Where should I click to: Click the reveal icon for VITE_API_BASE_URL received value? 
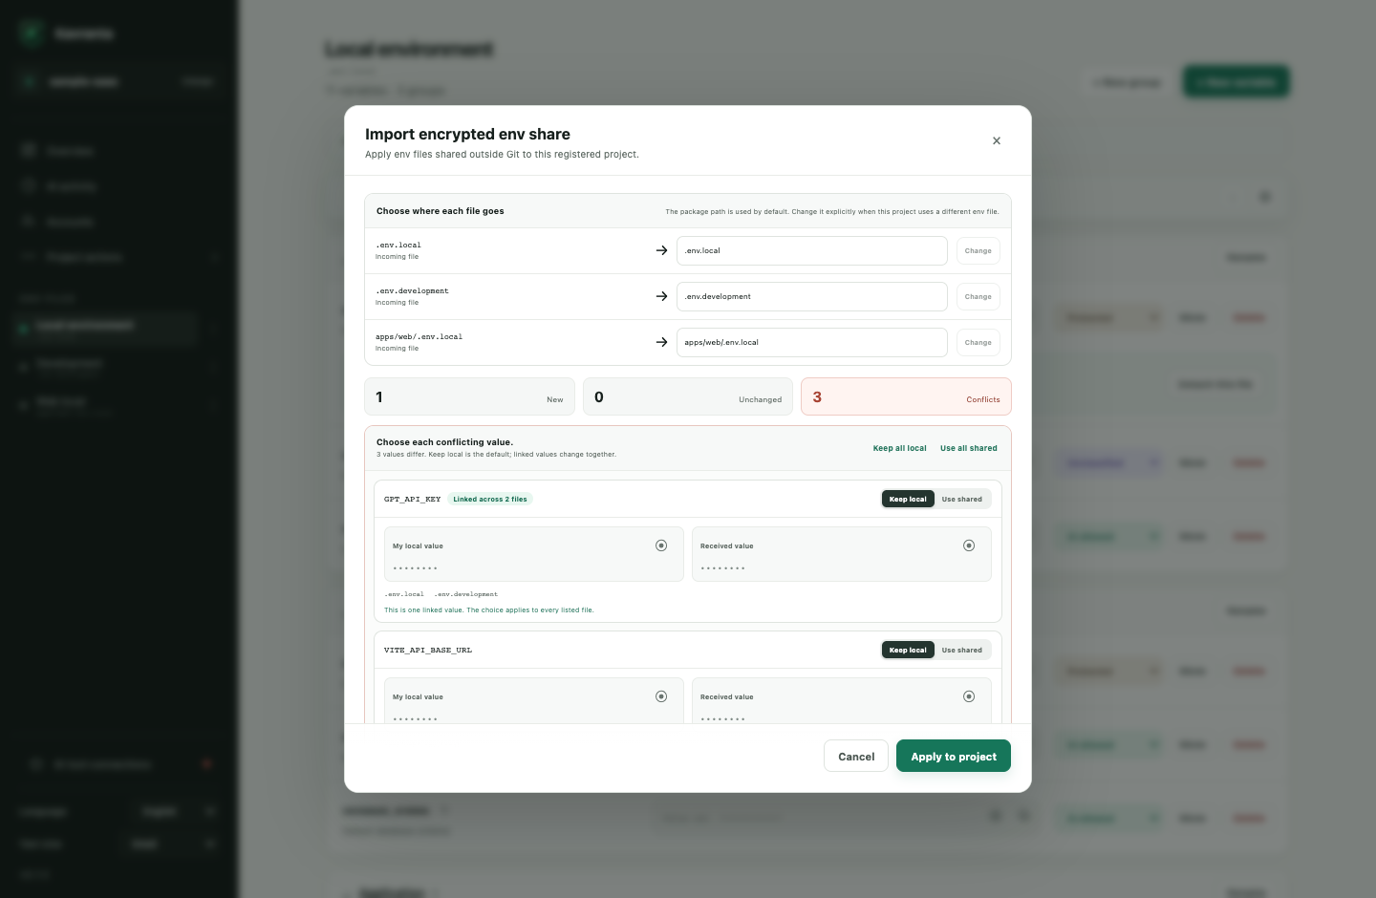[x=969, y=696]
